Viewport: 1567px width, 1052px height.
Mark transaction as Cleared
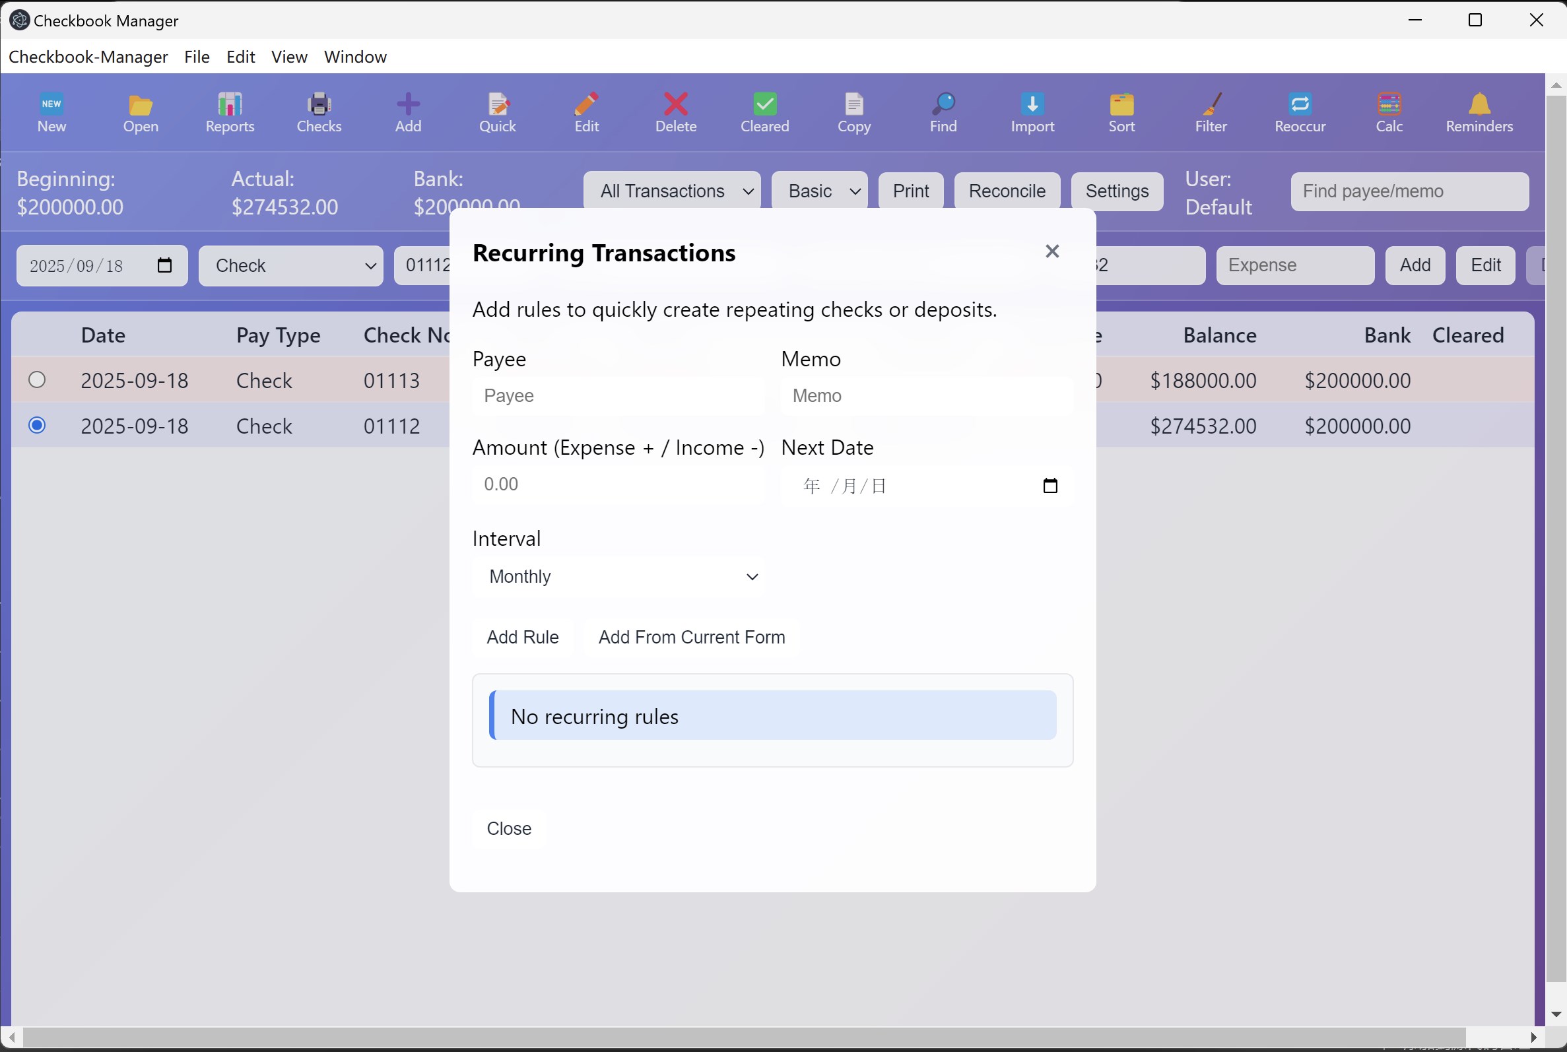click(764, 112)
